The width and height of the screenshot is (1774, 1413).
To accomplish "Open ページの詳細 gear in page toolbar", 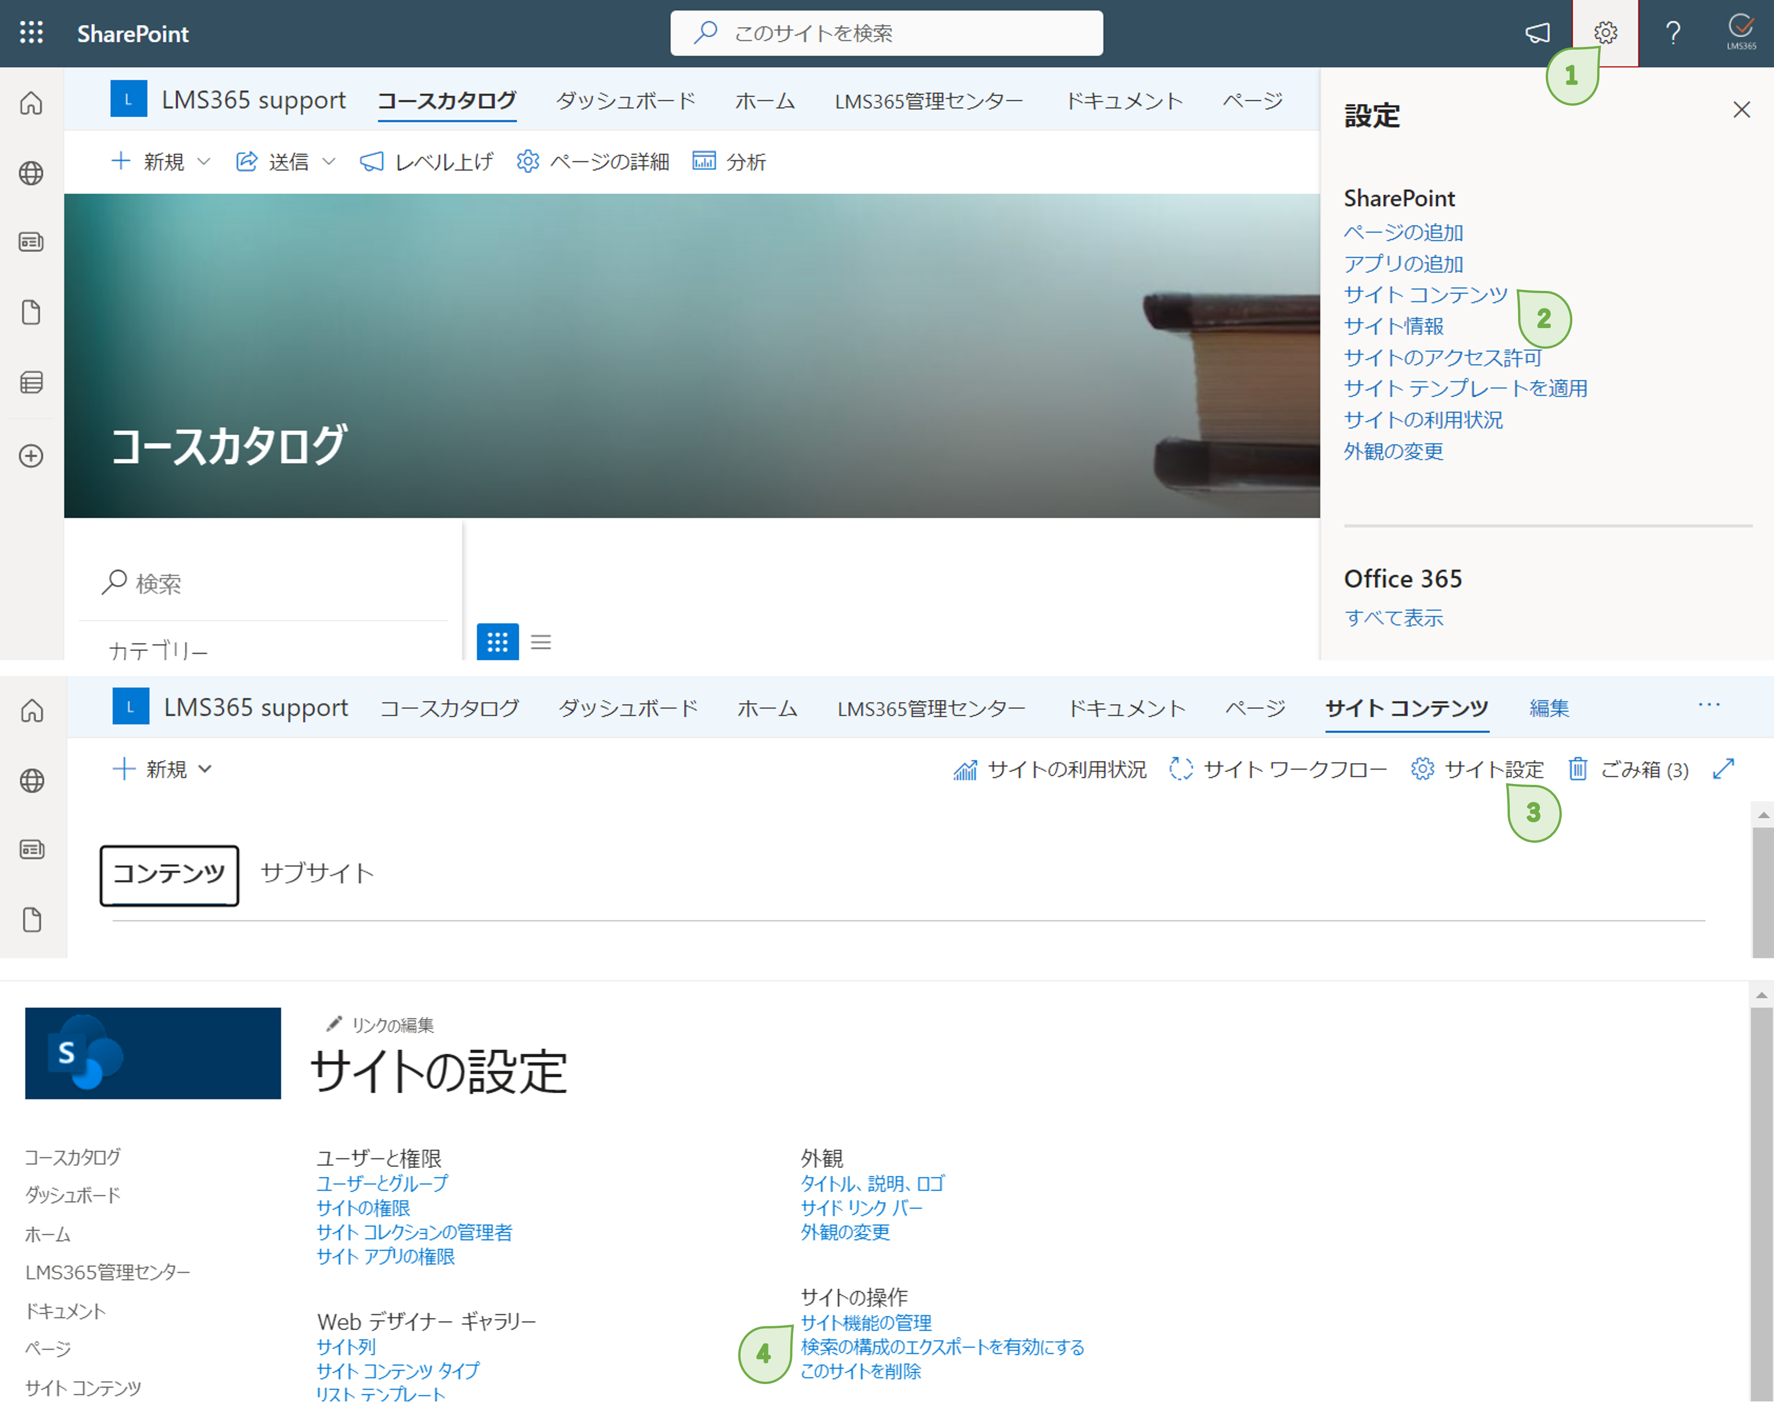I will 527,161.
